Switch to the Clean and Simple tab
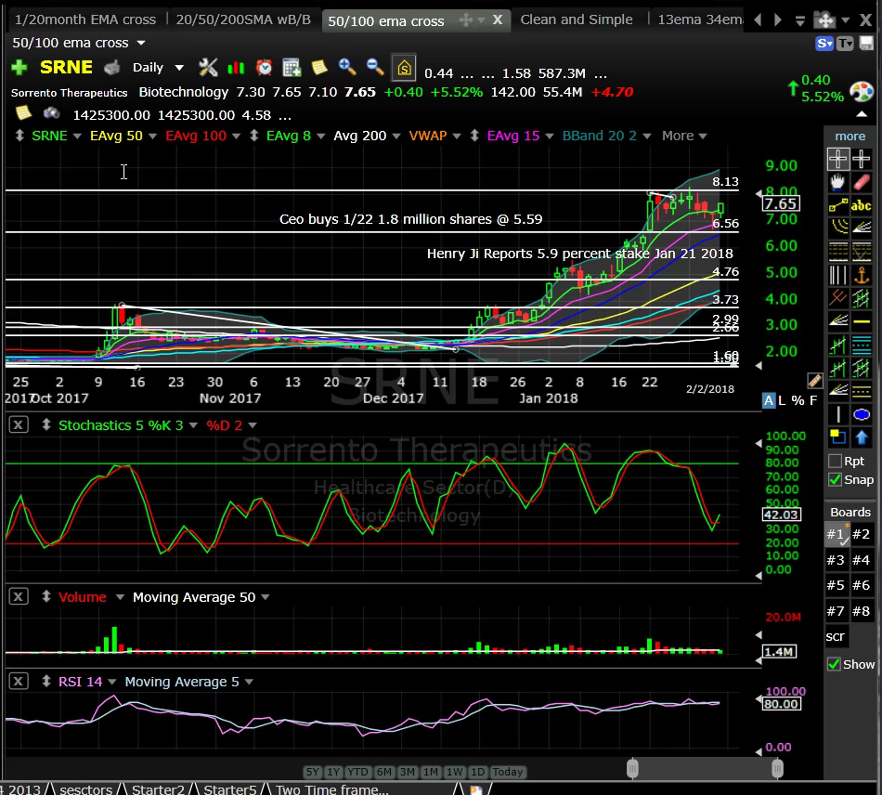 [576, 19]
